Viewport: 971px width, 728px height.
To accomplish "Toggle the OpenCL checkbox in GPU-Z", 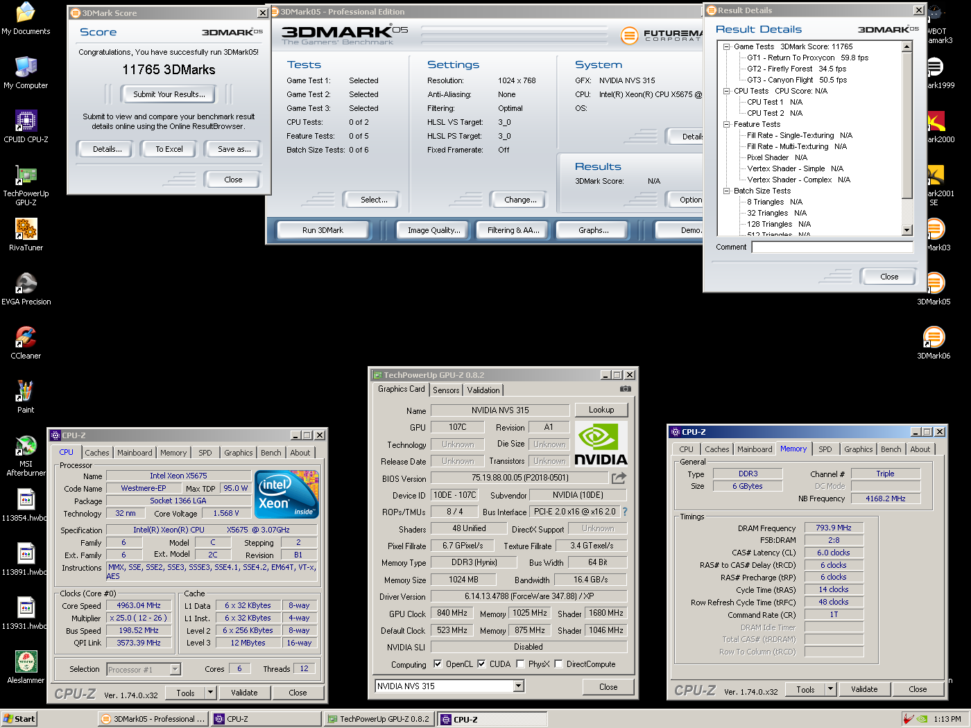I will [x=438, y=664].
